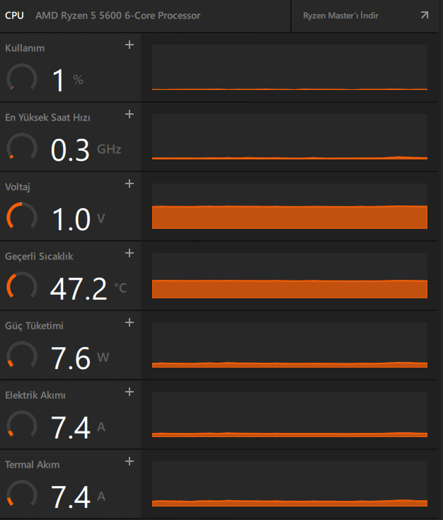Click the external link arrow icon
The width and height of the screenshot is (443, 520).
tap(424, 15)
